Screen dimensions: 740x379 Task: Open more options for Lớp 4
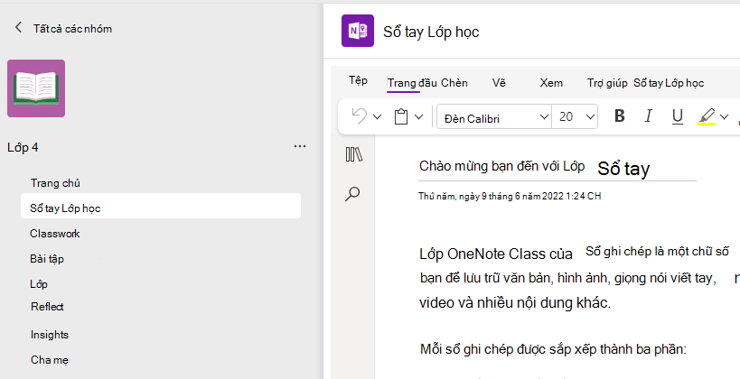click(x=300, y=146)
